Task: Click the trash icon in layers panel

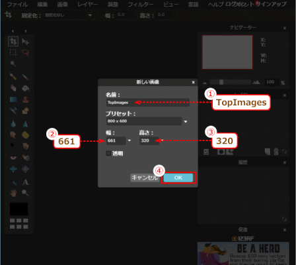Action: pos(276,152)
